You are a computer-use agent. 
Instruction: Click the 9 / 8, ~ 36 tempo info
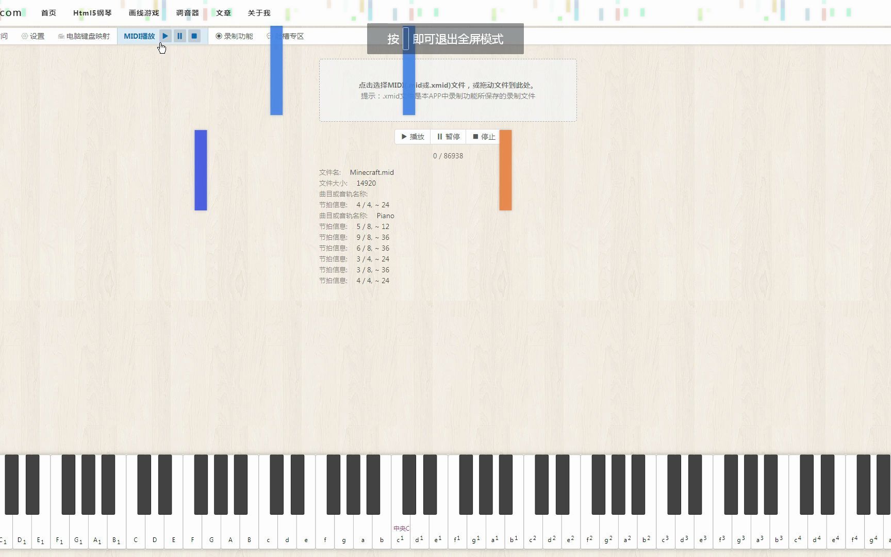(x=373, y=237)
